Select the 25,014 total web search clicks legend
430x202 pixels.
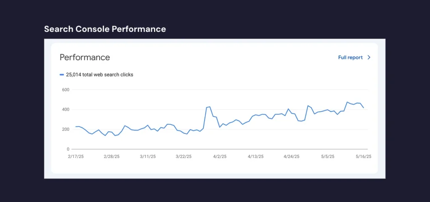[x=100, y=75]
